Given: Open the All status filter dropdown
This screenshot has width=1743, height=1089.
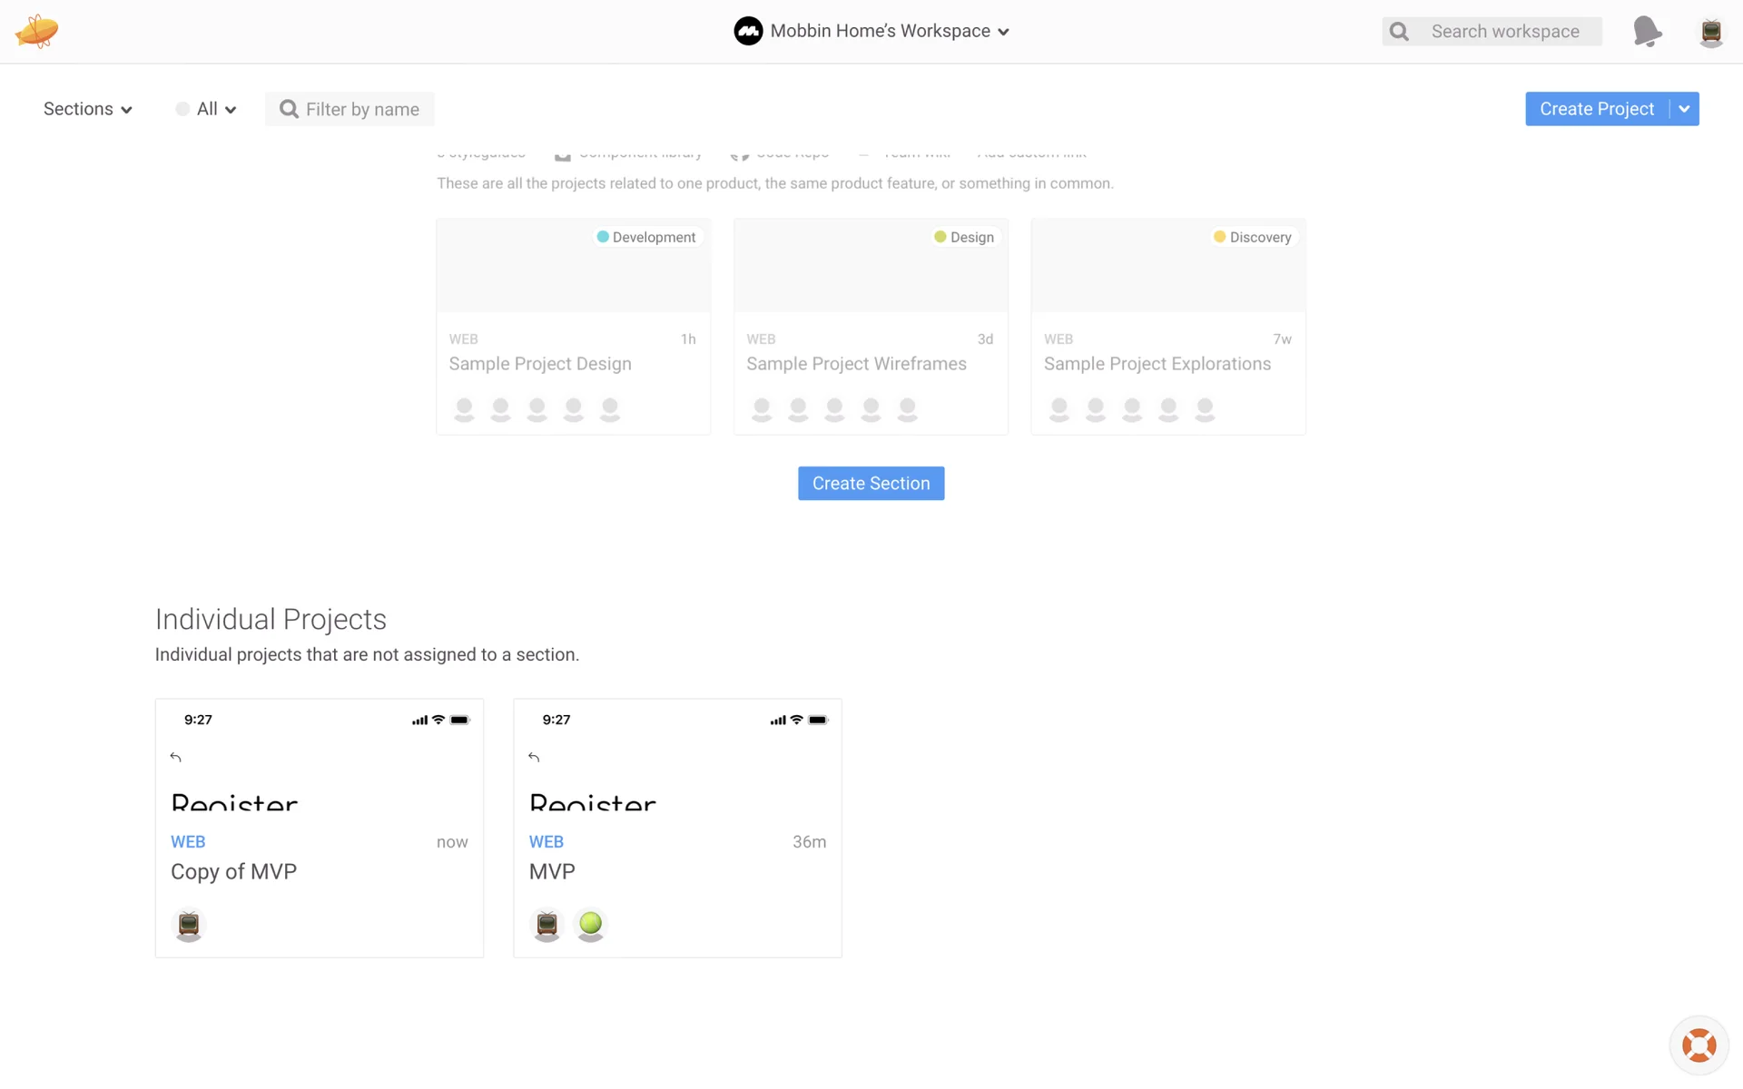Looking at the screenshot, I should tap(207, 109).
